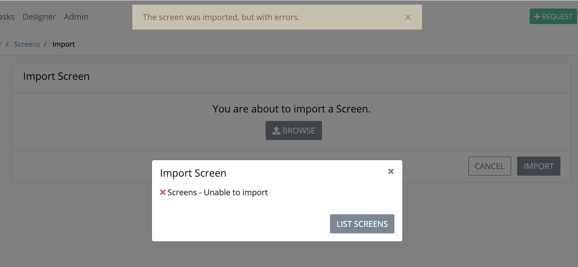
Task: Open the Designer menu
Action: click(x=39, y=17)
